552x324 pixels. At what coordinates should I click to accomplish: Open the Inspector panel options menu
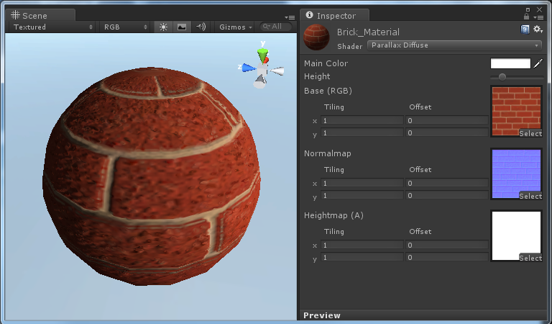pyautogui.click(x=538, y=17)
